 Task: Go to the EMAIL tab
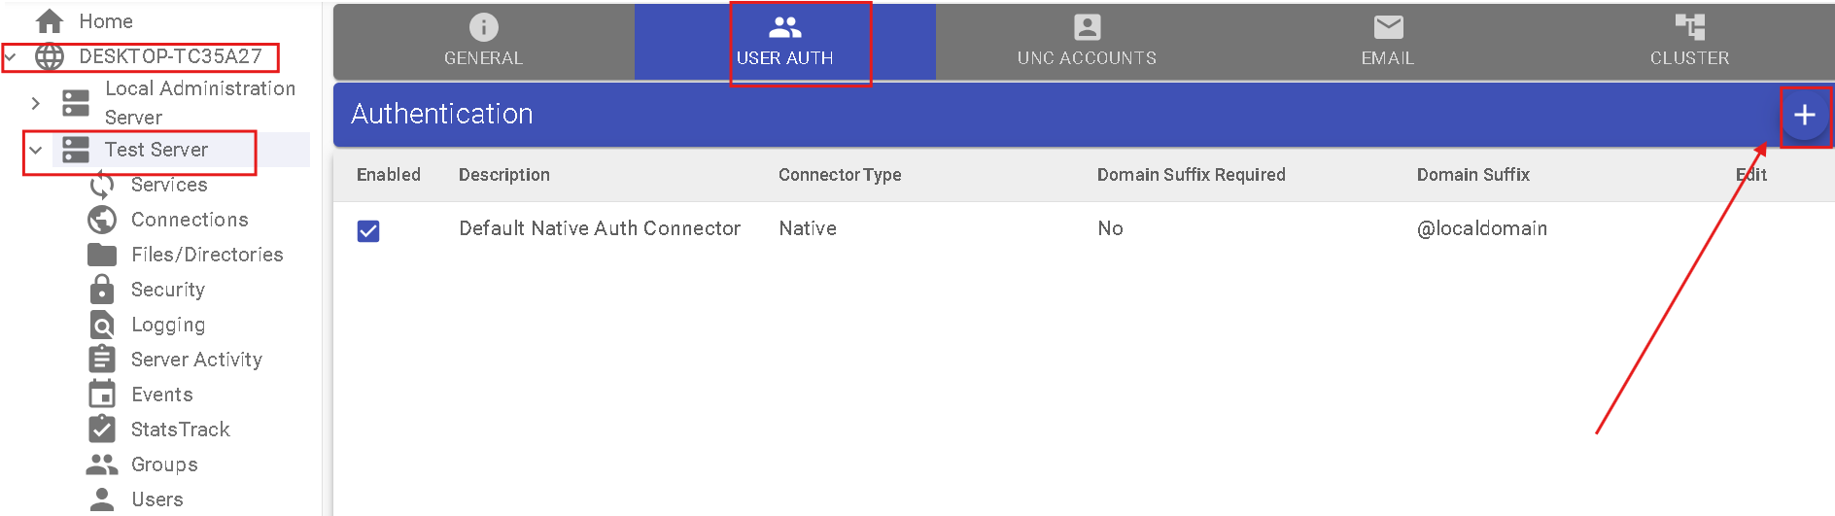pyautogui.click(x=1387, y=42)
